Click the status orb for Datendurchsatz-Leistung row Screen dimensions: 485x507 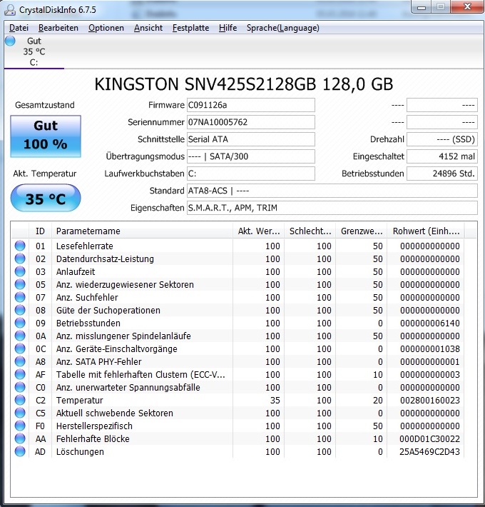coord(20,258)
